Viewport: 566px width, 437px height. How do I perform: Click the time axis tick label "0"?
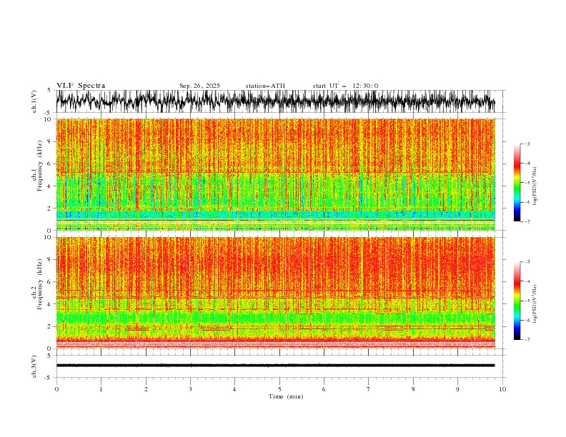[x=56, y=389]
